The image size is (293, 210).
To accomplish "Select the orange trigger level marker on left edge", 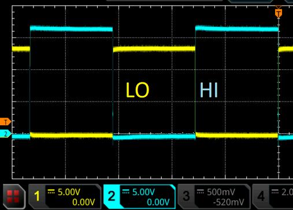I will click(x=5, y=122).
